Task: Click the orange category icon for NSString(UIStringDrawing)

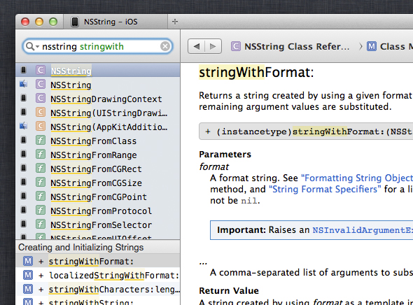Action: (x=41, y=113)
